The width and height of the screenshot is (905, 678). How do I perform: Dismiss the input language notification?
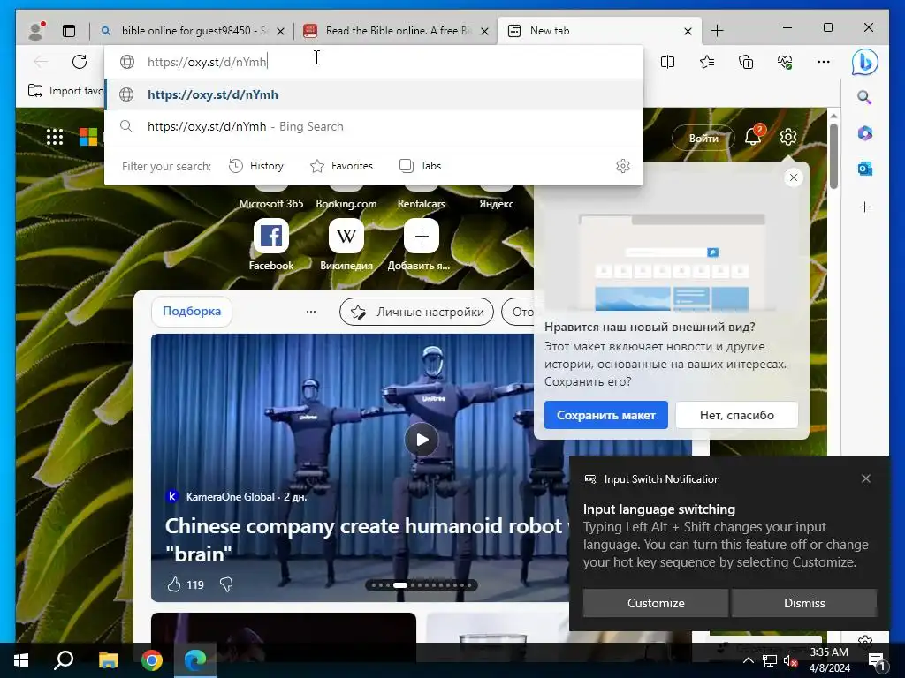coord(804,603)
